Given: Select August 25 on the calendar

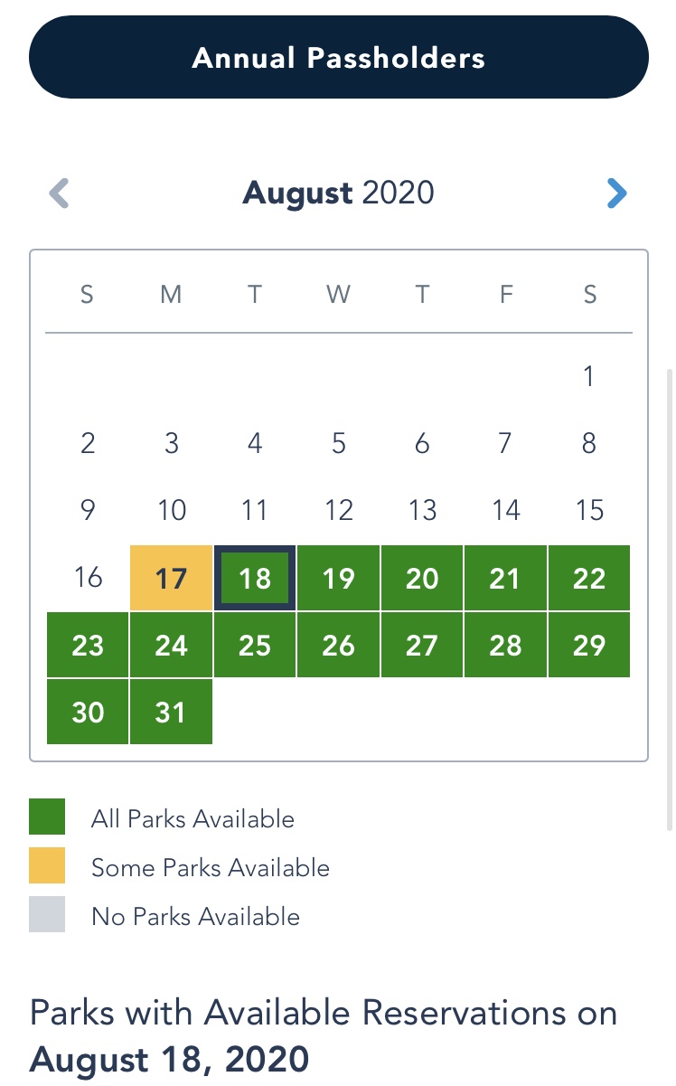Looking at the screenshot, I should [255, 645].
